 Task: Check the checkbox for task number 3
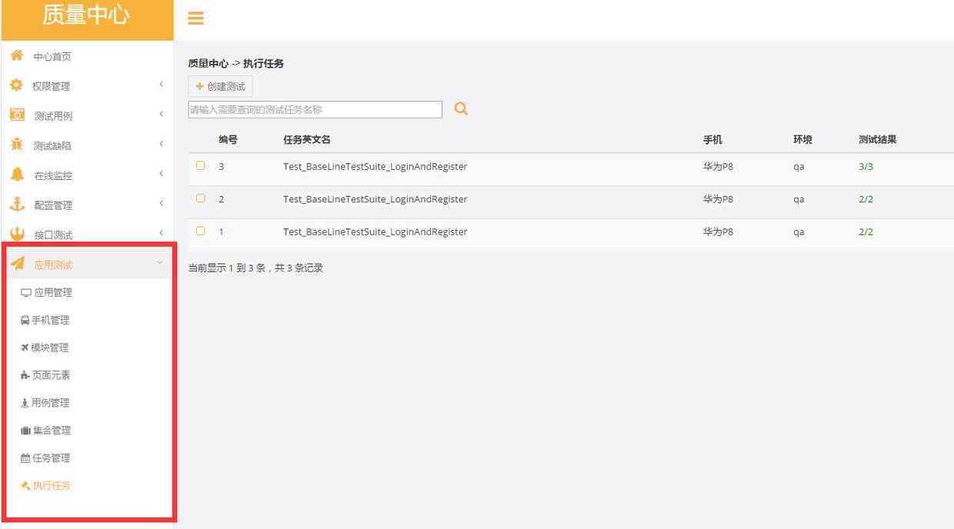coord(200,165)
